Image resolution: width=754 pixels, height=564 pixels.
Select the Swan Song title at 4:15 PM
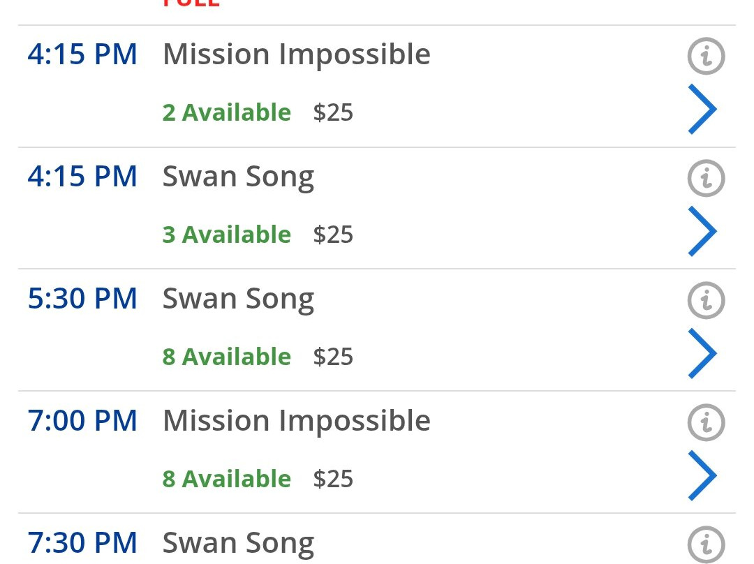tap(238, 177)
